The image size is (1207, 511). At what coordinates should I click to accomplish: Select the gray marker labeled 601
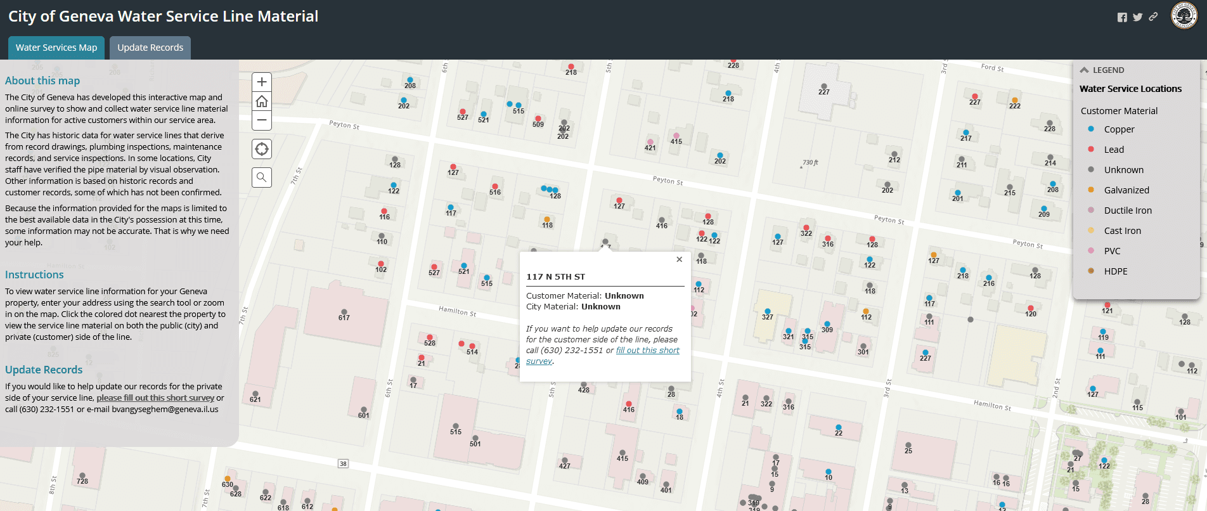click(363, 410)
